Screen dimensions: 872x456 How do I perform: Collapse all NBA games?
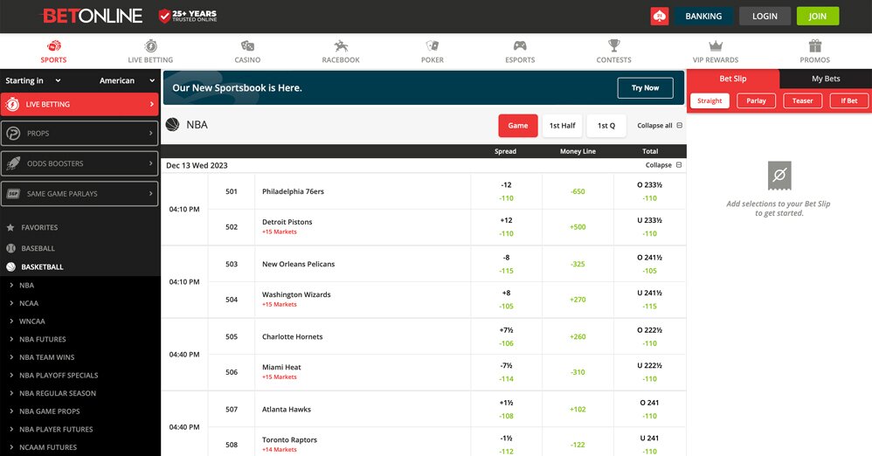tap(660, 126)
